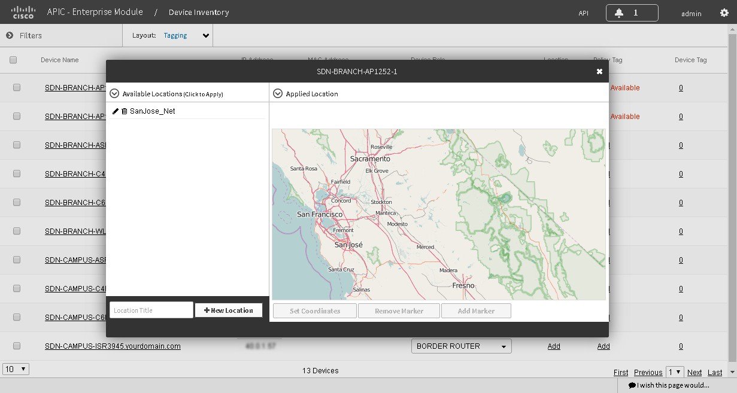Sort by the Device Name column header

tap(60, 60)
